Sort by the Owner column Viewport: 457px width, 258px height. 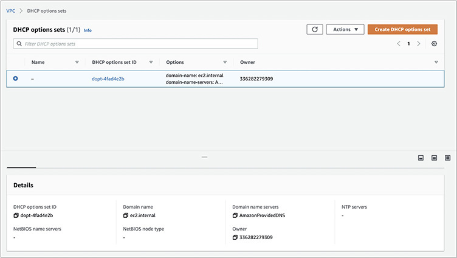[x=436, y=62]
